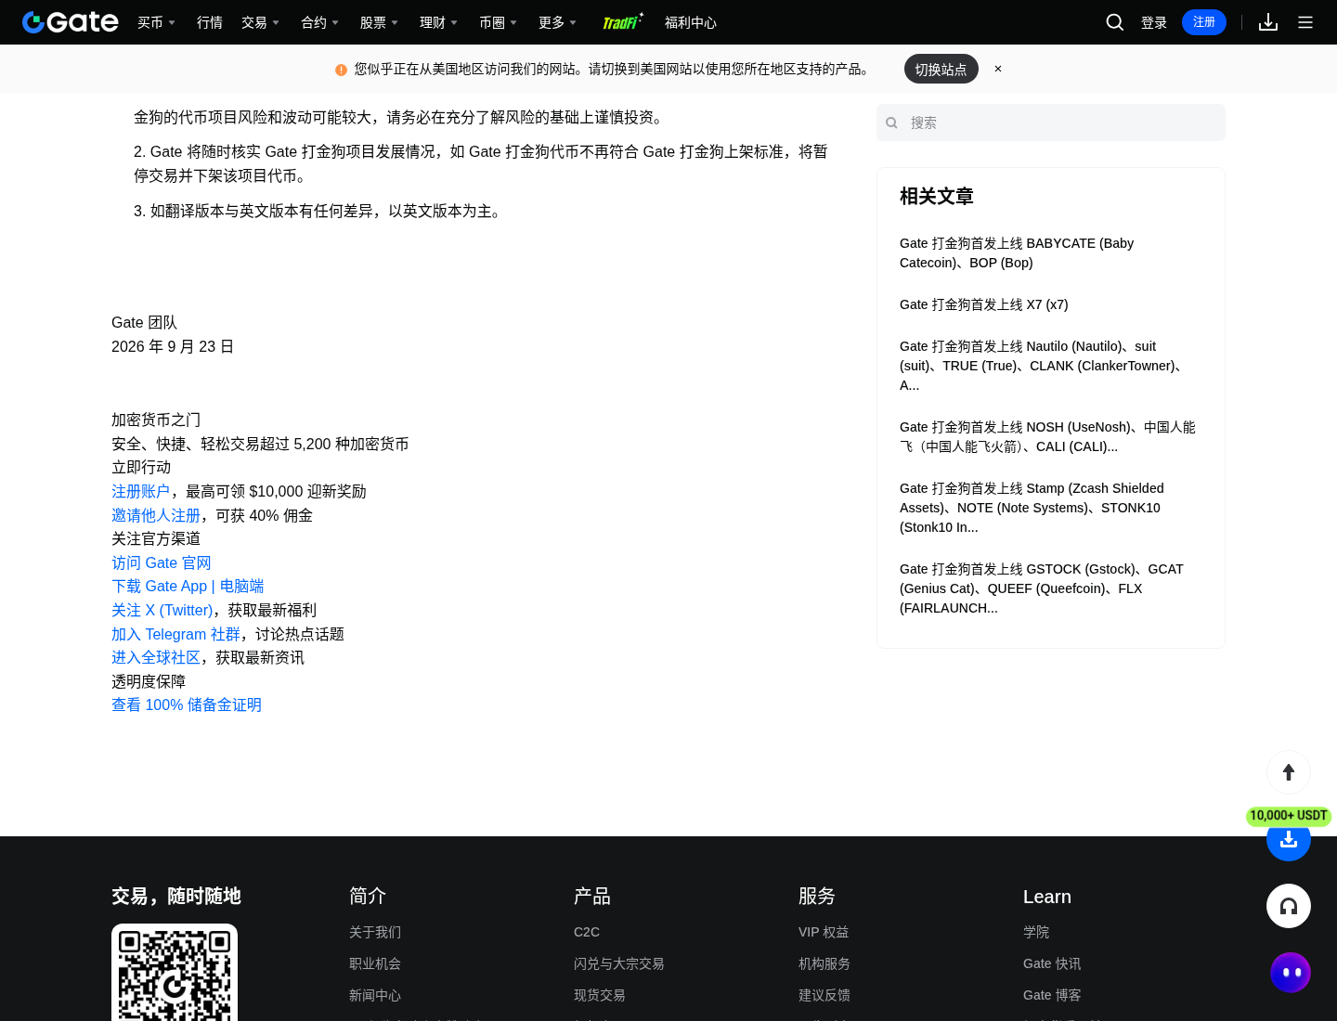Expand the 更多 dropdown menu
1337x1021 pixels.
tap(557, 22)
